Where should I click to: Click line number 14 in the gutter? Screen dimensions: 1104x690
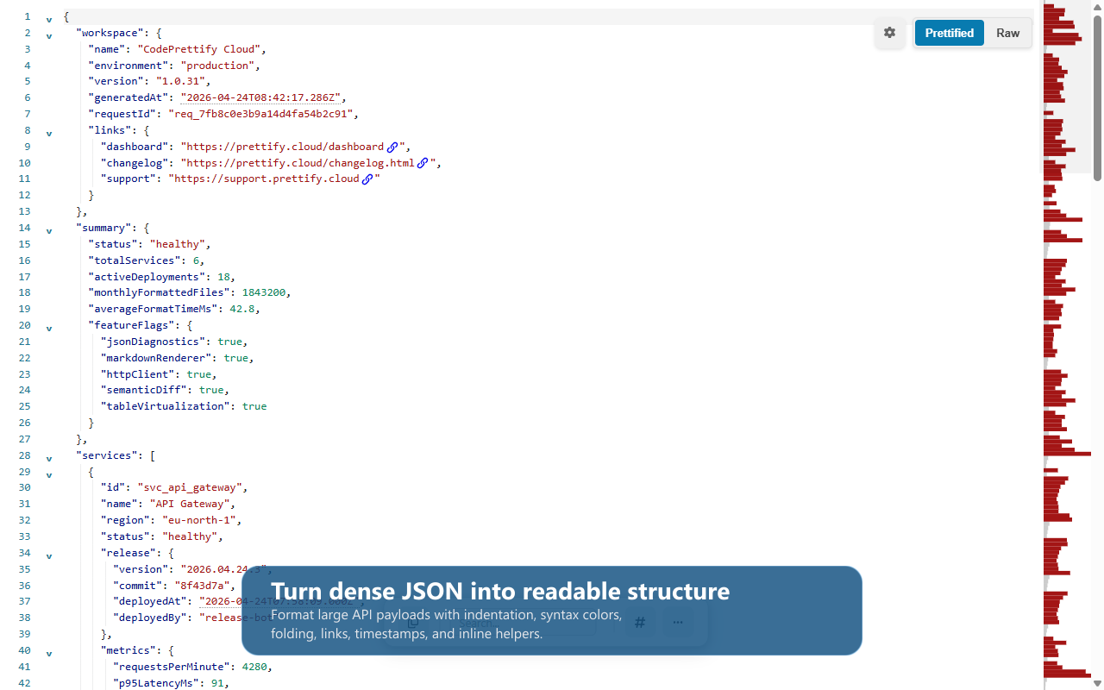click(24, 229)
